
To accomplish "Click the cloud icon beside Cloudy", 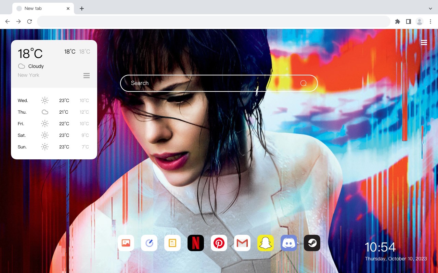I will [x=22, y=66].
